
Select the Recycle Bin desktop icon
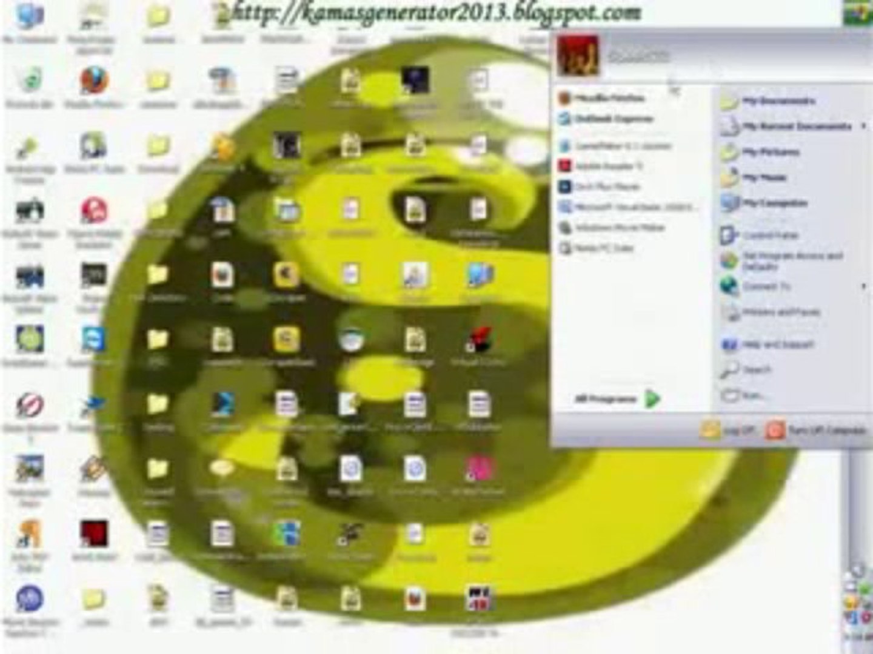29,88
